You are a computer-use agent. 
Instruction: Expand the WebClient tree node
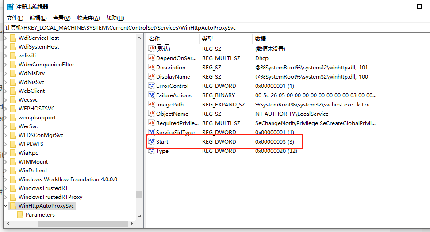click(6, 91)
